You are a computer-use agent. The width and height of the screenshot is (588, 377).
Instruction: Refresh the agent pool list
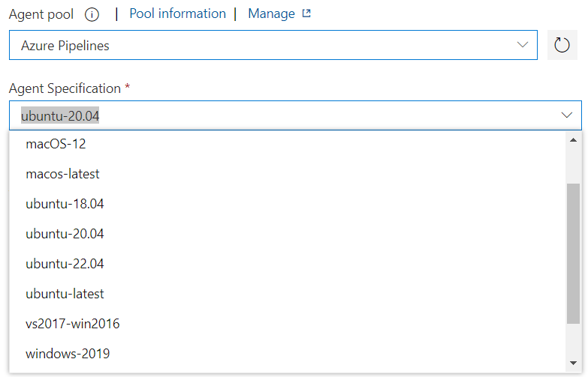tap(562, 45)
